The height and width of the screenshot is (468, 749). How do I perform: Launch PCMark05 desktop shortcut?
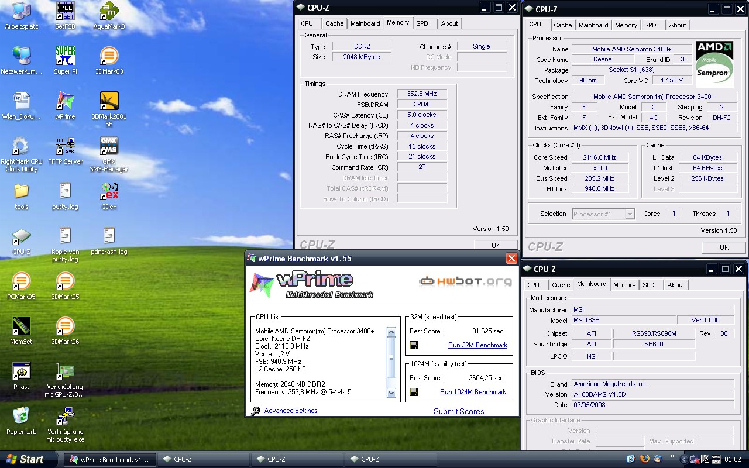[22, 281]
